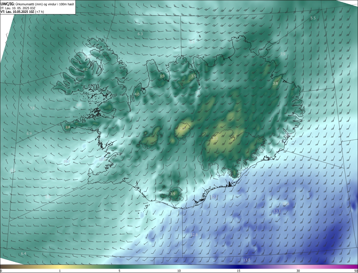Image resolution: width=358 pixels, height=273 pixels.
Task: Click the 12.6 value label
Action: [x=194, y=235]
